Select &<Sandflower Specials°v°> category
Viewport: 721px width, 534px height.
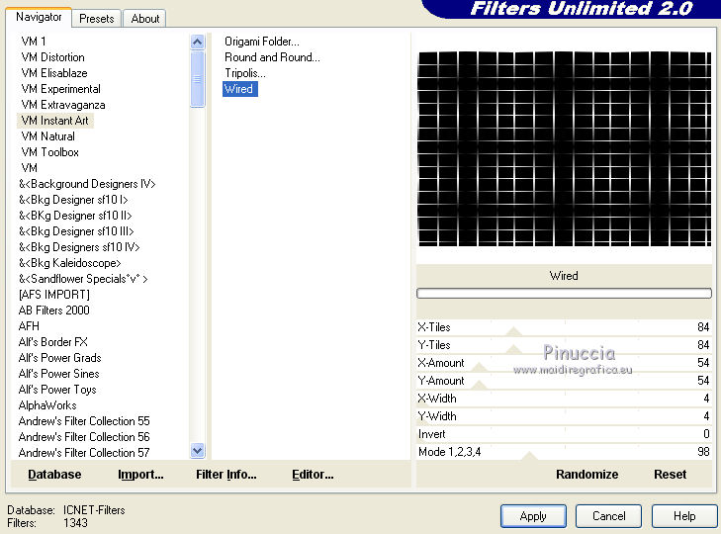pos(83,279)
